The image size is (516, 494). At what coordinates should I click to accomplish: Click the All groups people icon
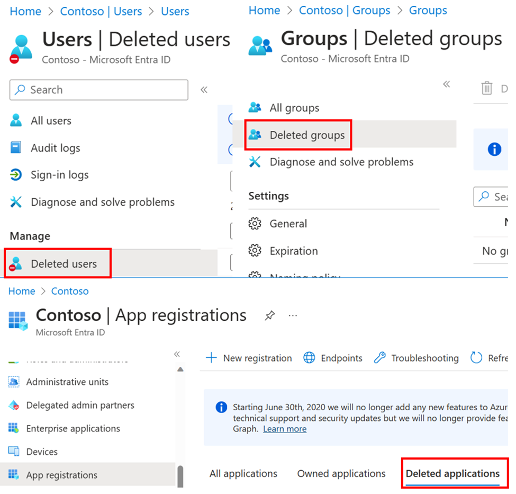pyautogui.click(x=255, y=108)
